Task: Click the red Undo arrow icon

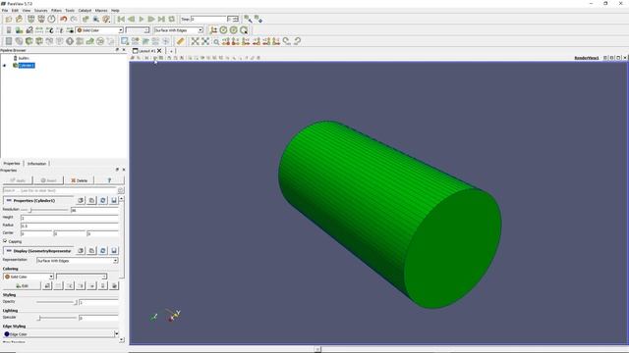Action: (63, 19)
